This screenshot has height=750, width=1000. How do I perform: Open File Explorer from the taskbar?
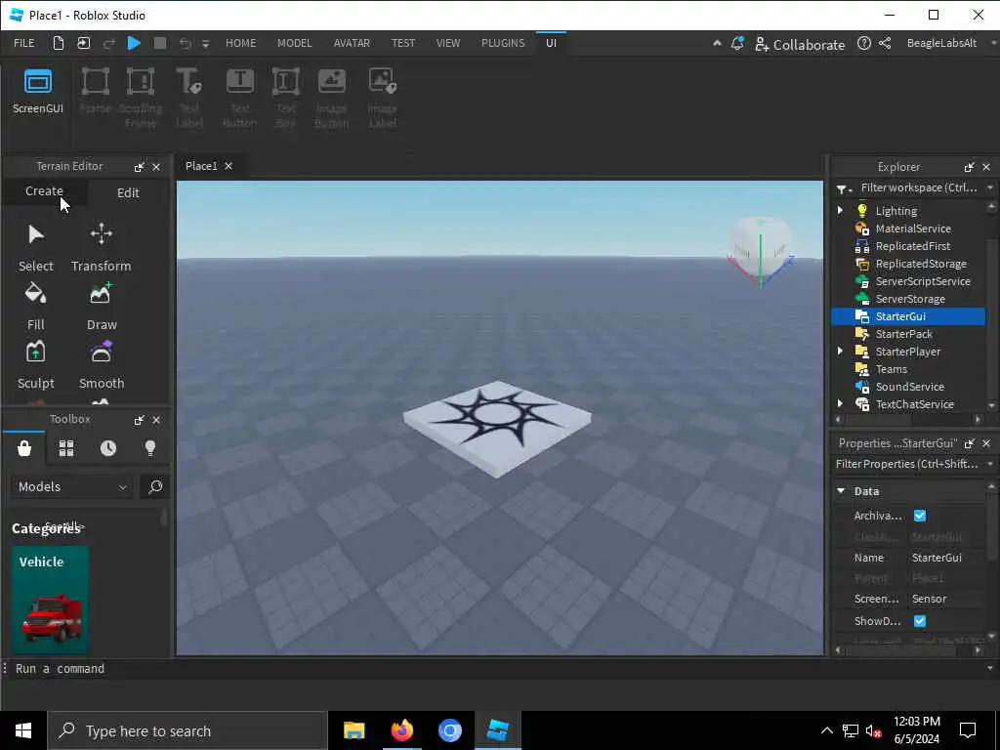[354, 730]
